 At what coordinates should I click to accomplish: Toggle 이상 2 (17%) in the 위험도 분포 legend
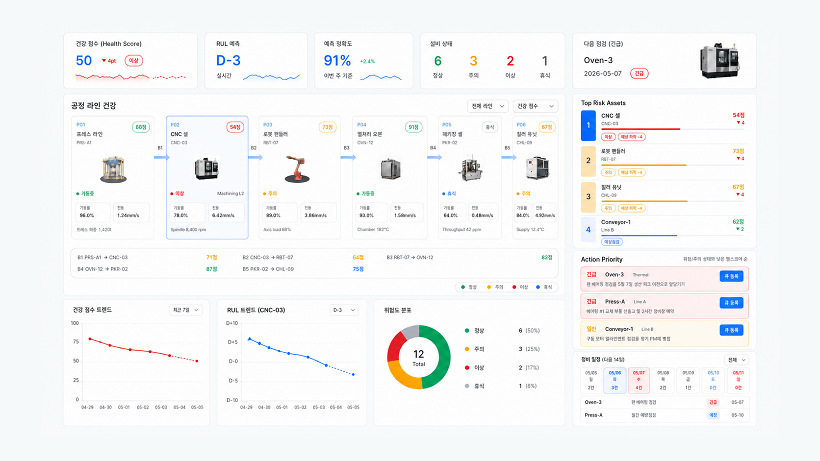click(502, 367)
